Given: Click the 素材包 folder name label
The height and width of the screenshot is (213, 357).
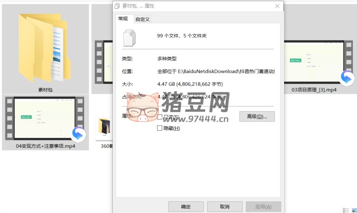Looking at the screenshot, I should (45, 90).
